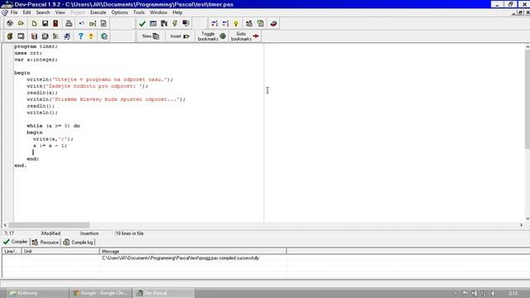Image resolution: width=530 pixels, height=298 pixels.
Task: Switch to Google Chrome taskbar button
Action: [100, 293]
